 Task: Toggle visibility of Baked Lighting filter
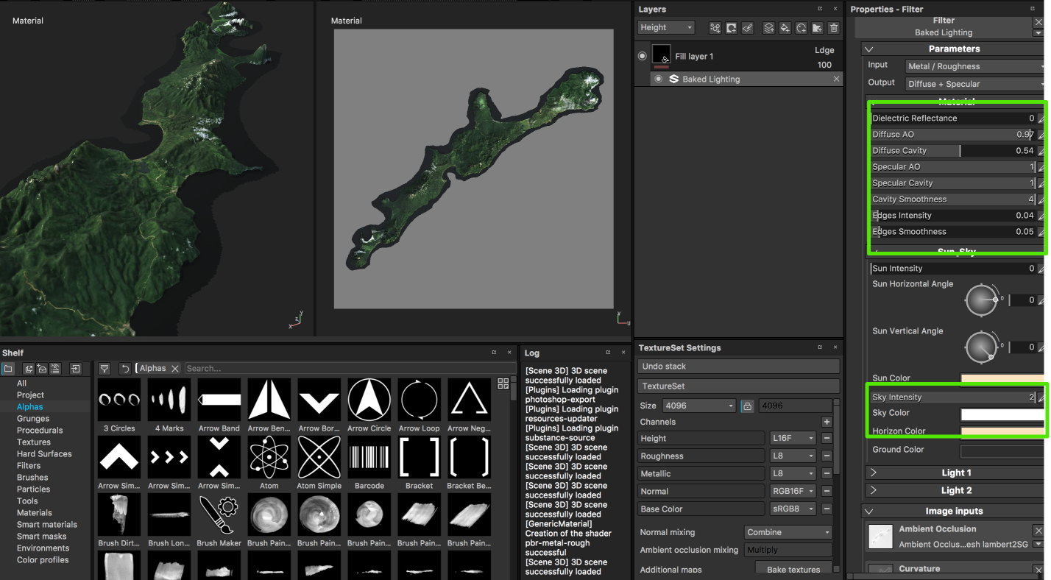(x=659, y=79)
